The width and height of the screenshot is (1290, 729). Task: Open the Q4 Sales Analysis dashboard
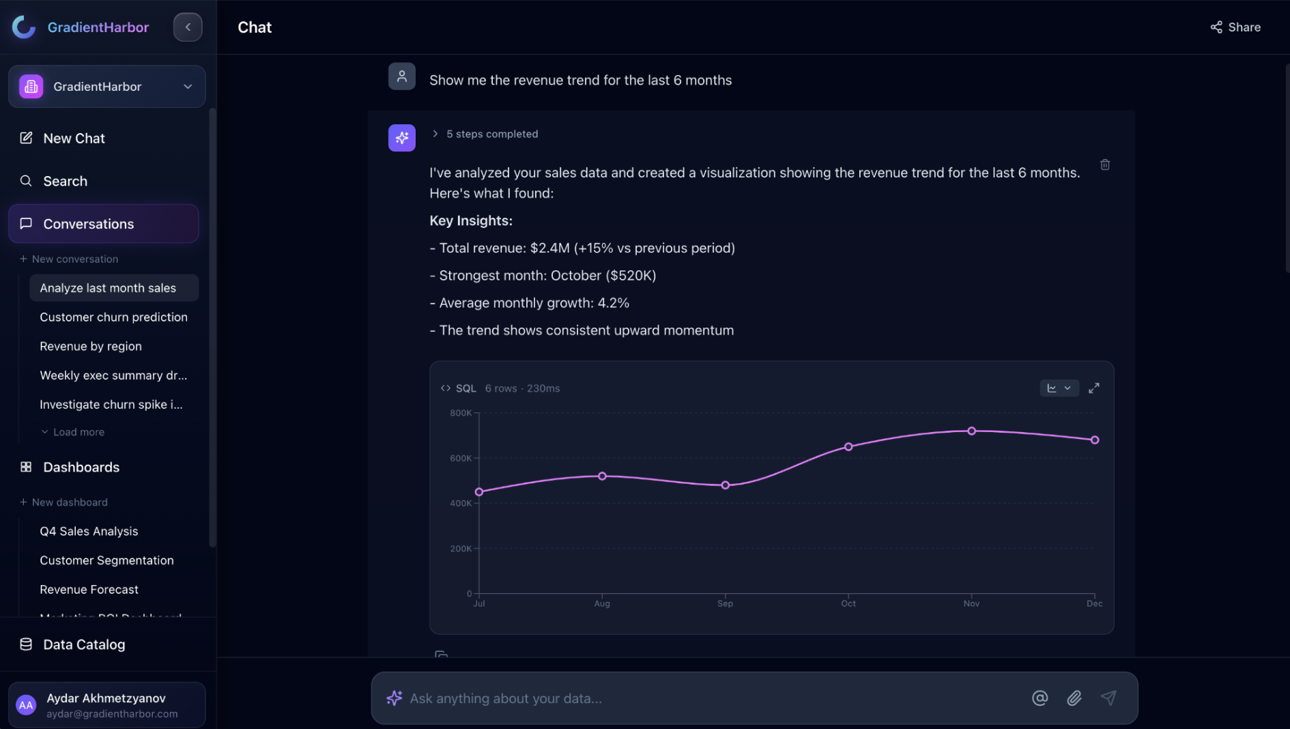89,531
